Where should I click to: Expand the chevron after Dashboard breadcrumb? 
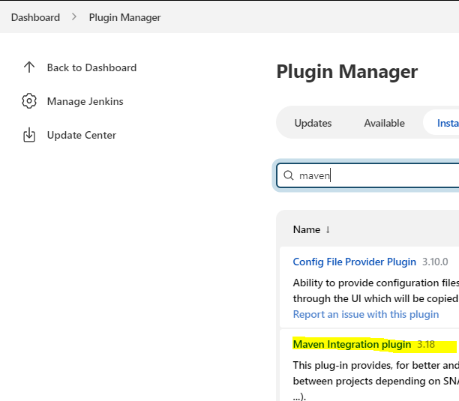click(74, 17)
